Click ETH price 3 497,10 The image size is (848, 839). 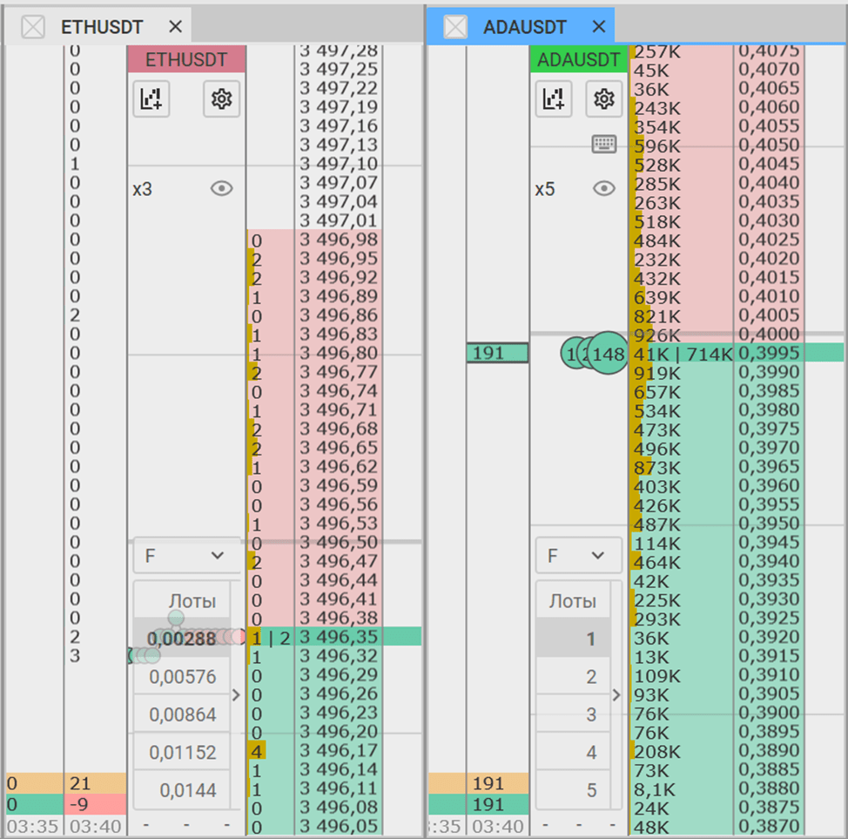click(339, 164)
